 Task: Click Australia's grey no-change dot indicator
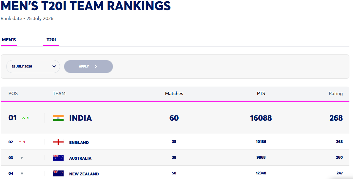pyautogui.click(x=22, y=158)
